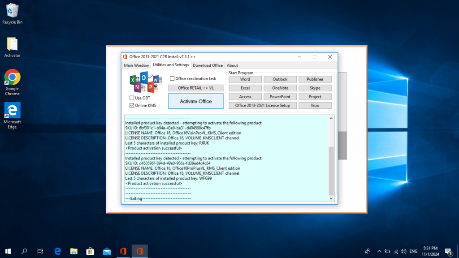Tick the Use ODT checkbox
Image resolution: width=459 pixels, height=258 pixels.
132,98
